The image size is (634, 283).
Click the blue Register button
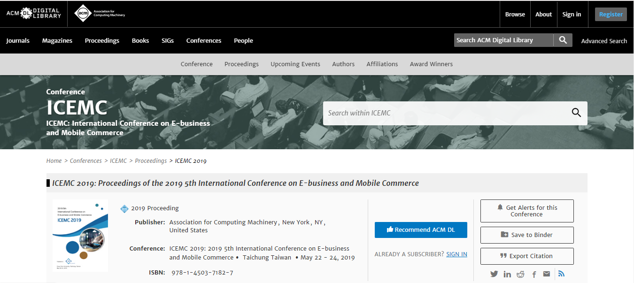click(x=611, y=14)
